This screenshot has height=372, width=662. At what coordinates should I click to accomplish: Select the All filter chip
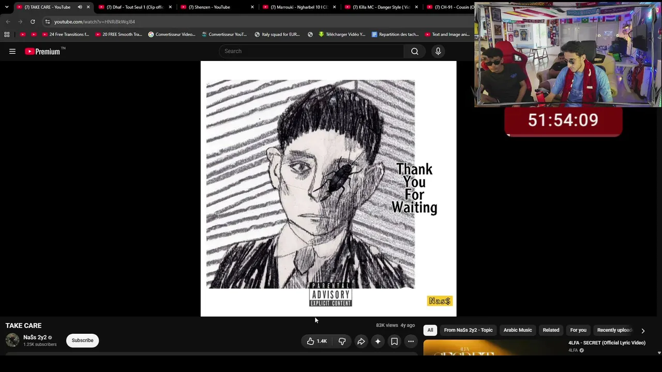coord(430,330)
